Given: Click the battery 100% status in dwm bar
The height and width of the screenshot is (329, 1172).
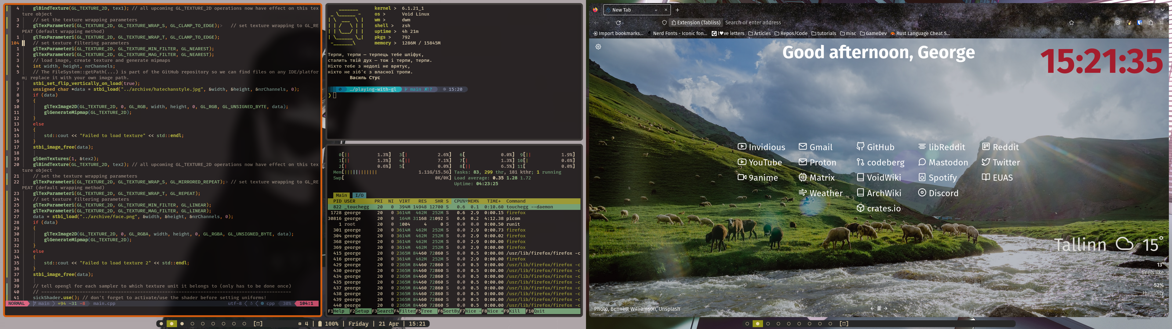Looking at the screenshot, I should (328, 324).
